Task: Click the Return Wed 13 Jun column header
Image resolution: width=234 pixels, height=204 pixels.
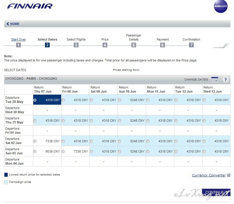Action: coord(216,89)
